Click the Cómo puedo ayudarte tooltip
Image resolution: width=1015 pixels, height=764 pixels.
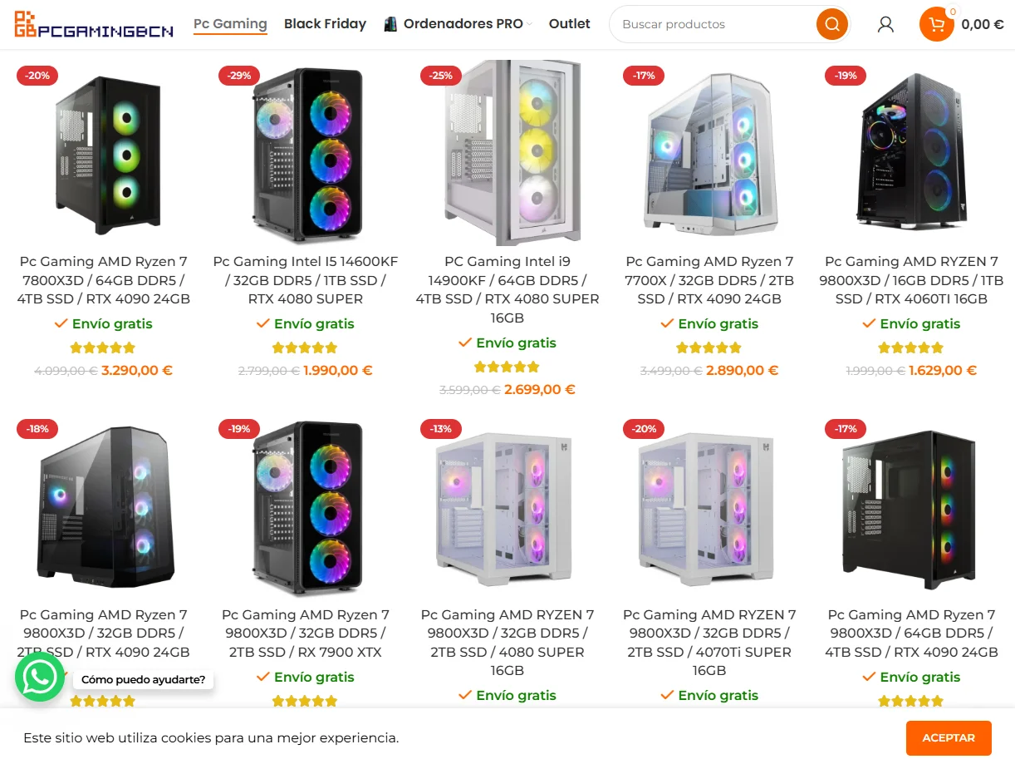coord(143,679)
